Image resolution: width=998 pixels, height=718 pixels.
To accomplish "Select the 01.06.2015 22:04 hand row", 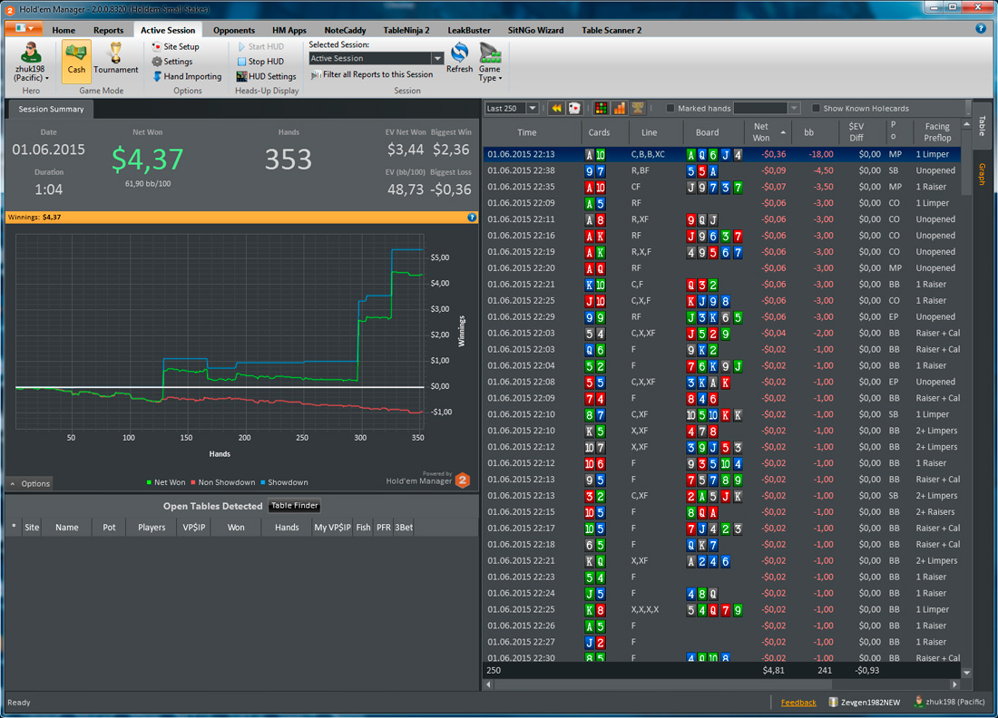I will [722, 365].
